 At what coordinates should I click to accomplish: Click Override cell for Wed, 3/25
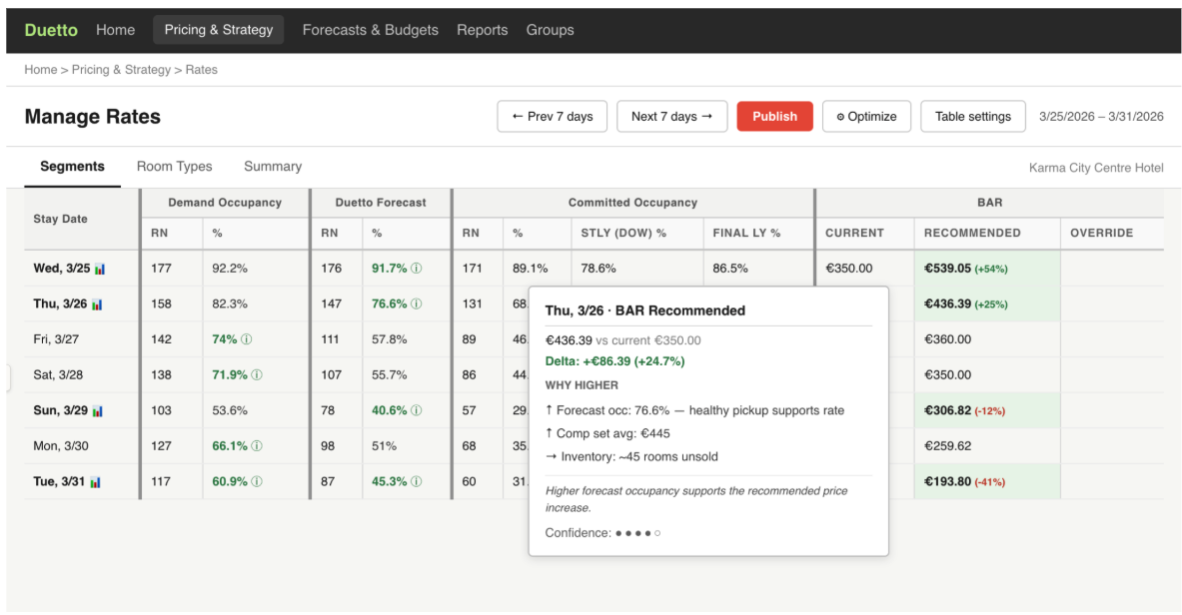(x=1112, y=269)
